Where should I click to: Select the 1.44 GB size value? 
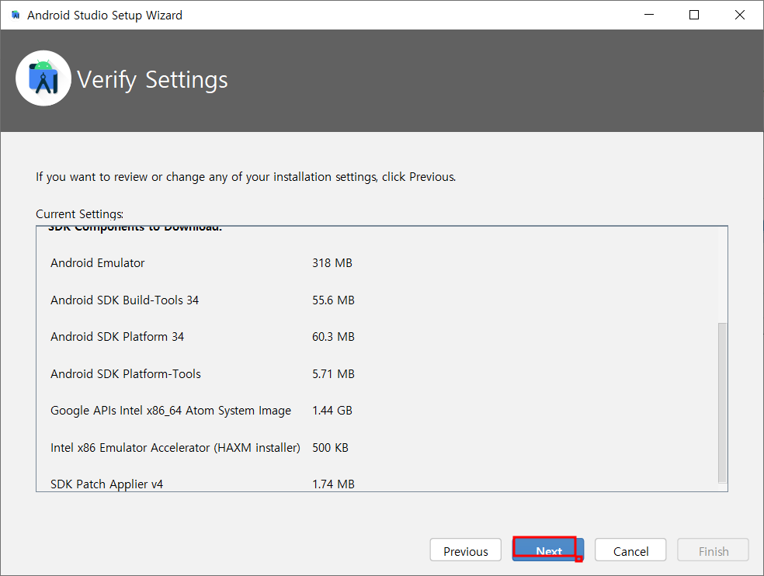coord(332,411)
